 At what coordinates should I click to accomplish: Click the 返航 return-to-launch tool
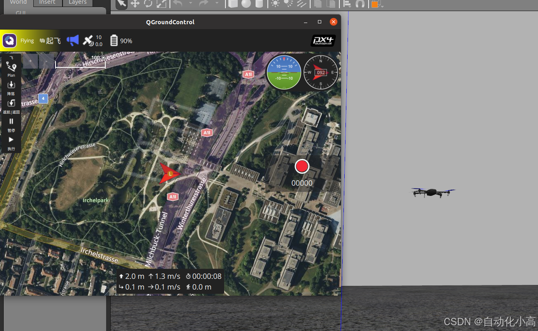(x=11, y=106)
